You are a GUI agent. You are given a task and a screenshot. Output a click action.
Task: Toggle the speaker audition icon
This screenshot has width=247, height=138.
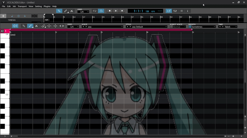(15, 26)
